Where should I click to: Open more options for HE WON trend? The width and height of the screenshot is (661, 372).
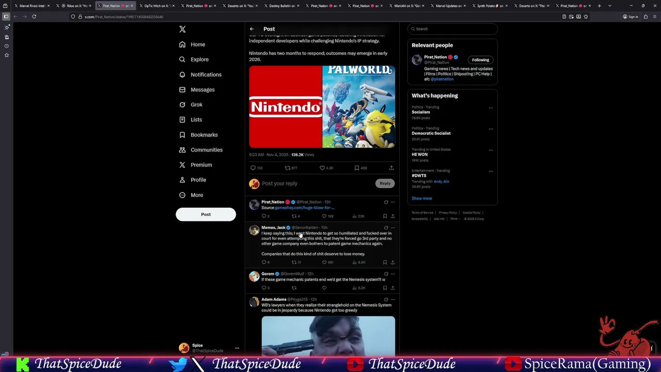pos(491,150)
